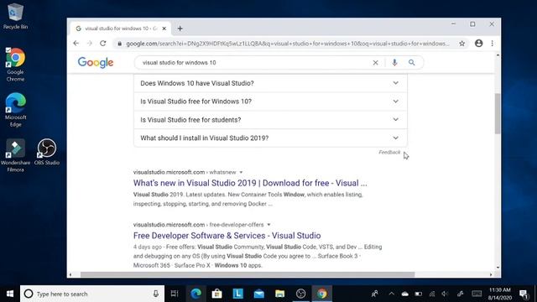
Task: Click the scroll-right arrow at the bottom
Action: click(x=491, y=274)
